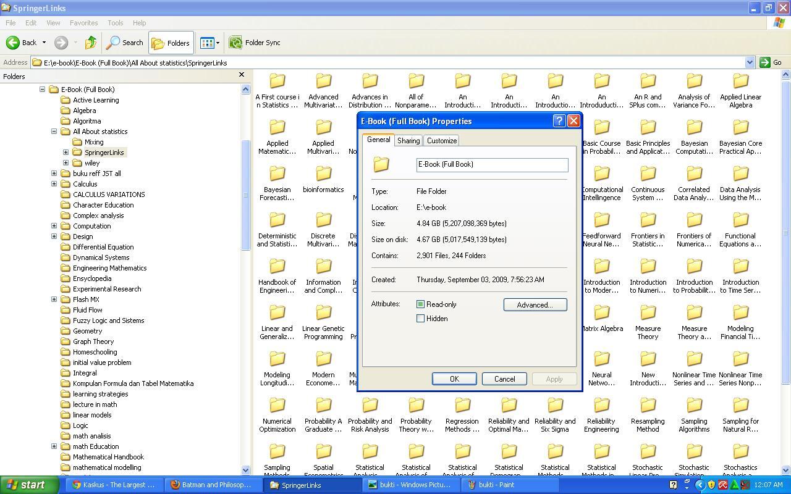This screenshot has height=494, width=791.
Task: Click the folder icon in the Properties dialog
Action: pyautogui.click(x=381, y=164)
